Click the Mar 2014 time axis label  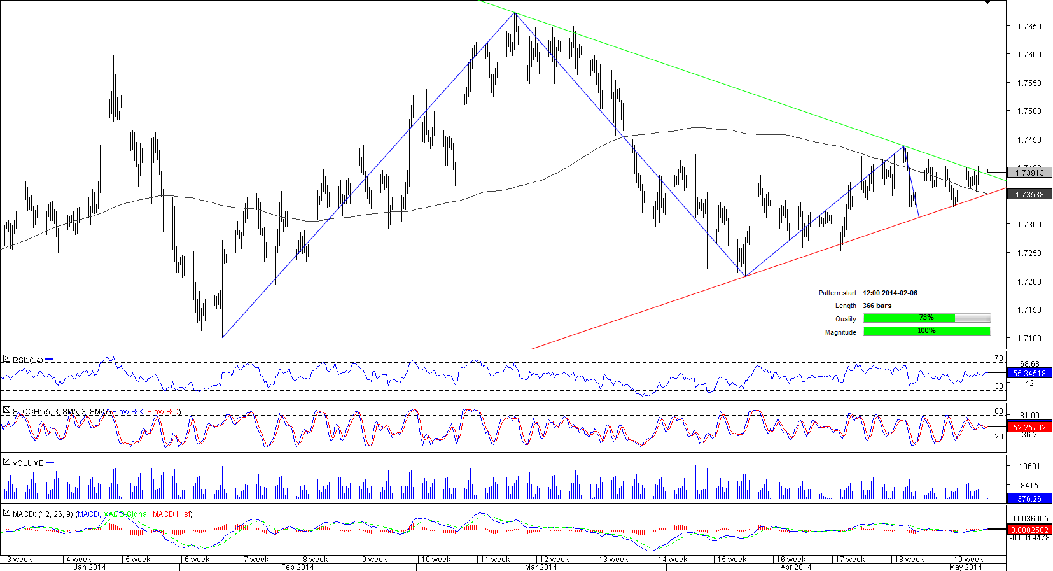[541, 567]
